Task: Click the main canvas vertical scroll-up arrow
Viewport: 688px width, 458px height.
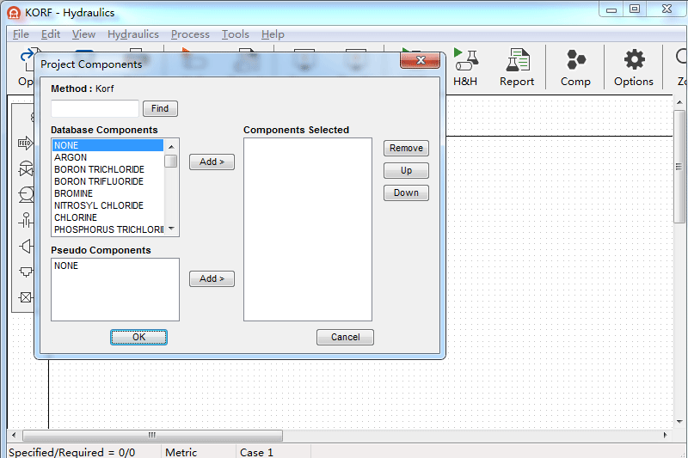Action: click(679, 102)
